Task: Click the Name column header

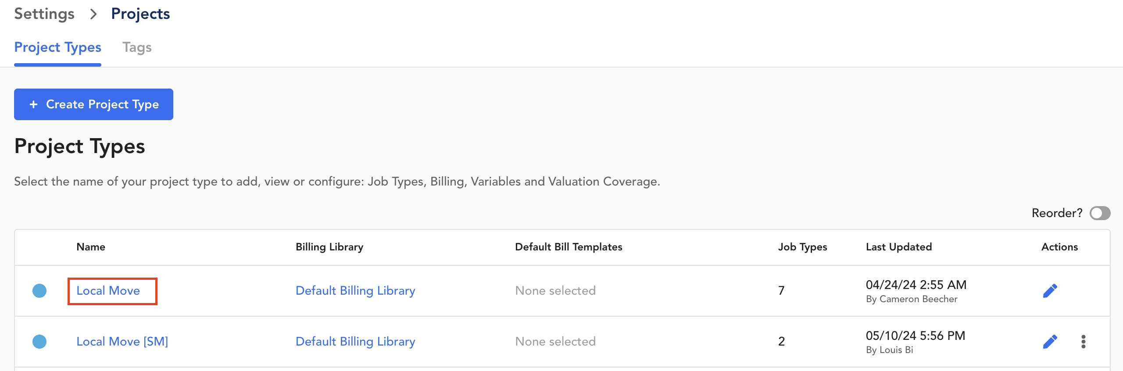Action: [x=91, y=247]
